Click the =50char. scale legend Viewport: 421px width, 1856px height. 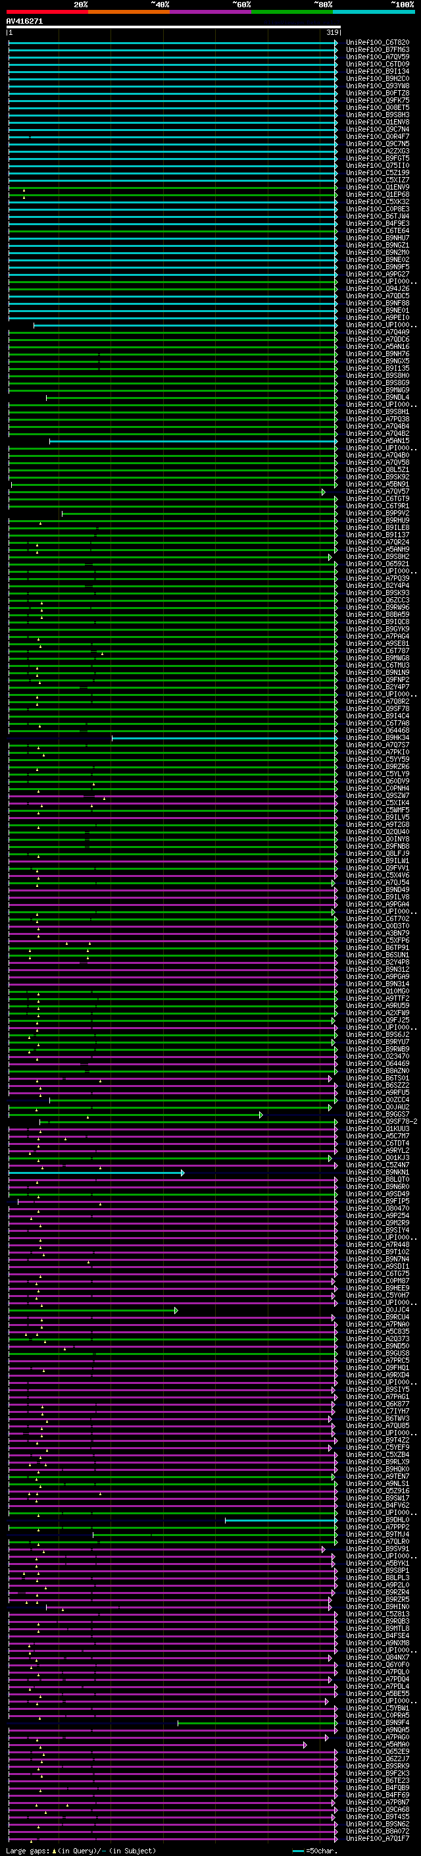click(314, 1851)
